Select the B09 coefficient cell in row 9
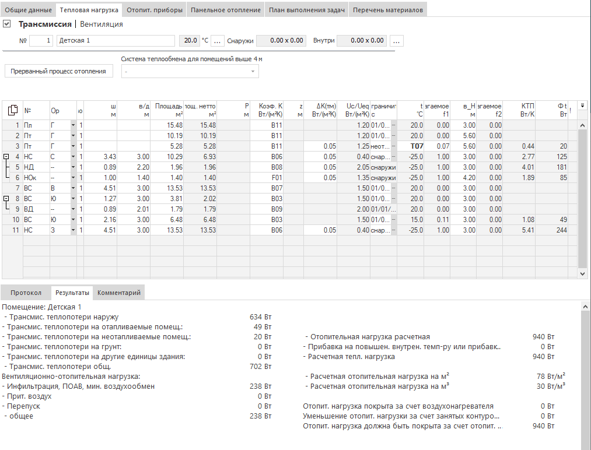Viewport: 591px width, 450px height. [x=267, y=209]
